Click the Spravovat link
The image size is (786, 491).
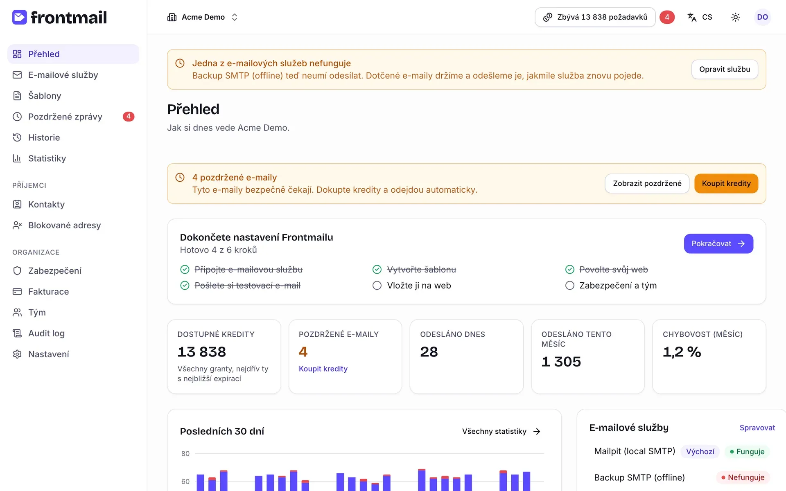757,428
